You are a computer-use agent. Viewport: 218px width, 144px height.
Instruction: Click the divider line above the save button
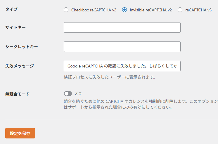click(111, 119)
